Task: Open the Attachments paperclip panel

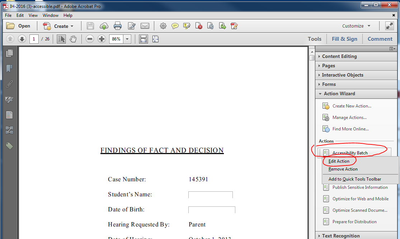Action: pos(9,84)
